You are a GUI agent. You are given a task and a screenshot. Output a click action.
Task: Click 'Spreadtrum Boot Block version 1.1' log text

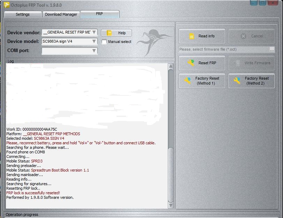click(60, 170)
